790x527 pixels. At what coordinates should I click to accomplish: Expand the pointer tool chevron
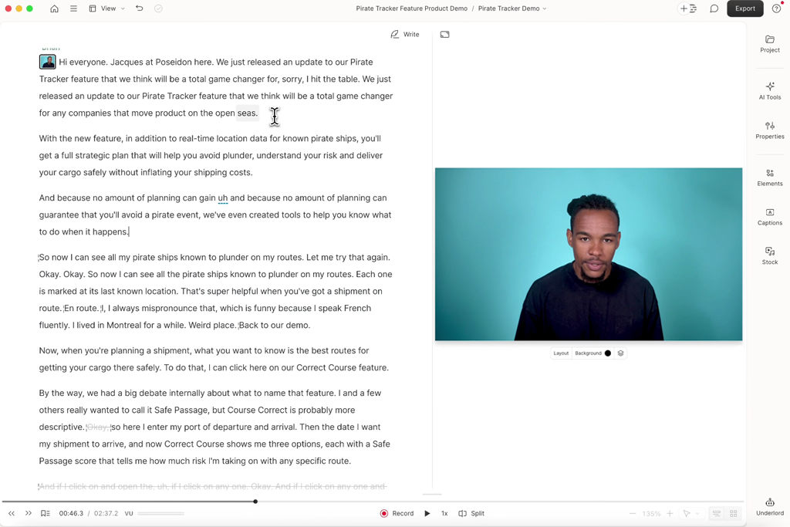point(697,513)
